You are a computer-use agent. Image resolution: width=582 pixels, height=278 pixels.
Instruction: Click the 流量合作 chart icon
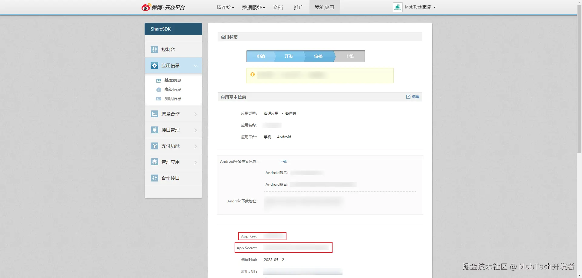pos(155,114)
